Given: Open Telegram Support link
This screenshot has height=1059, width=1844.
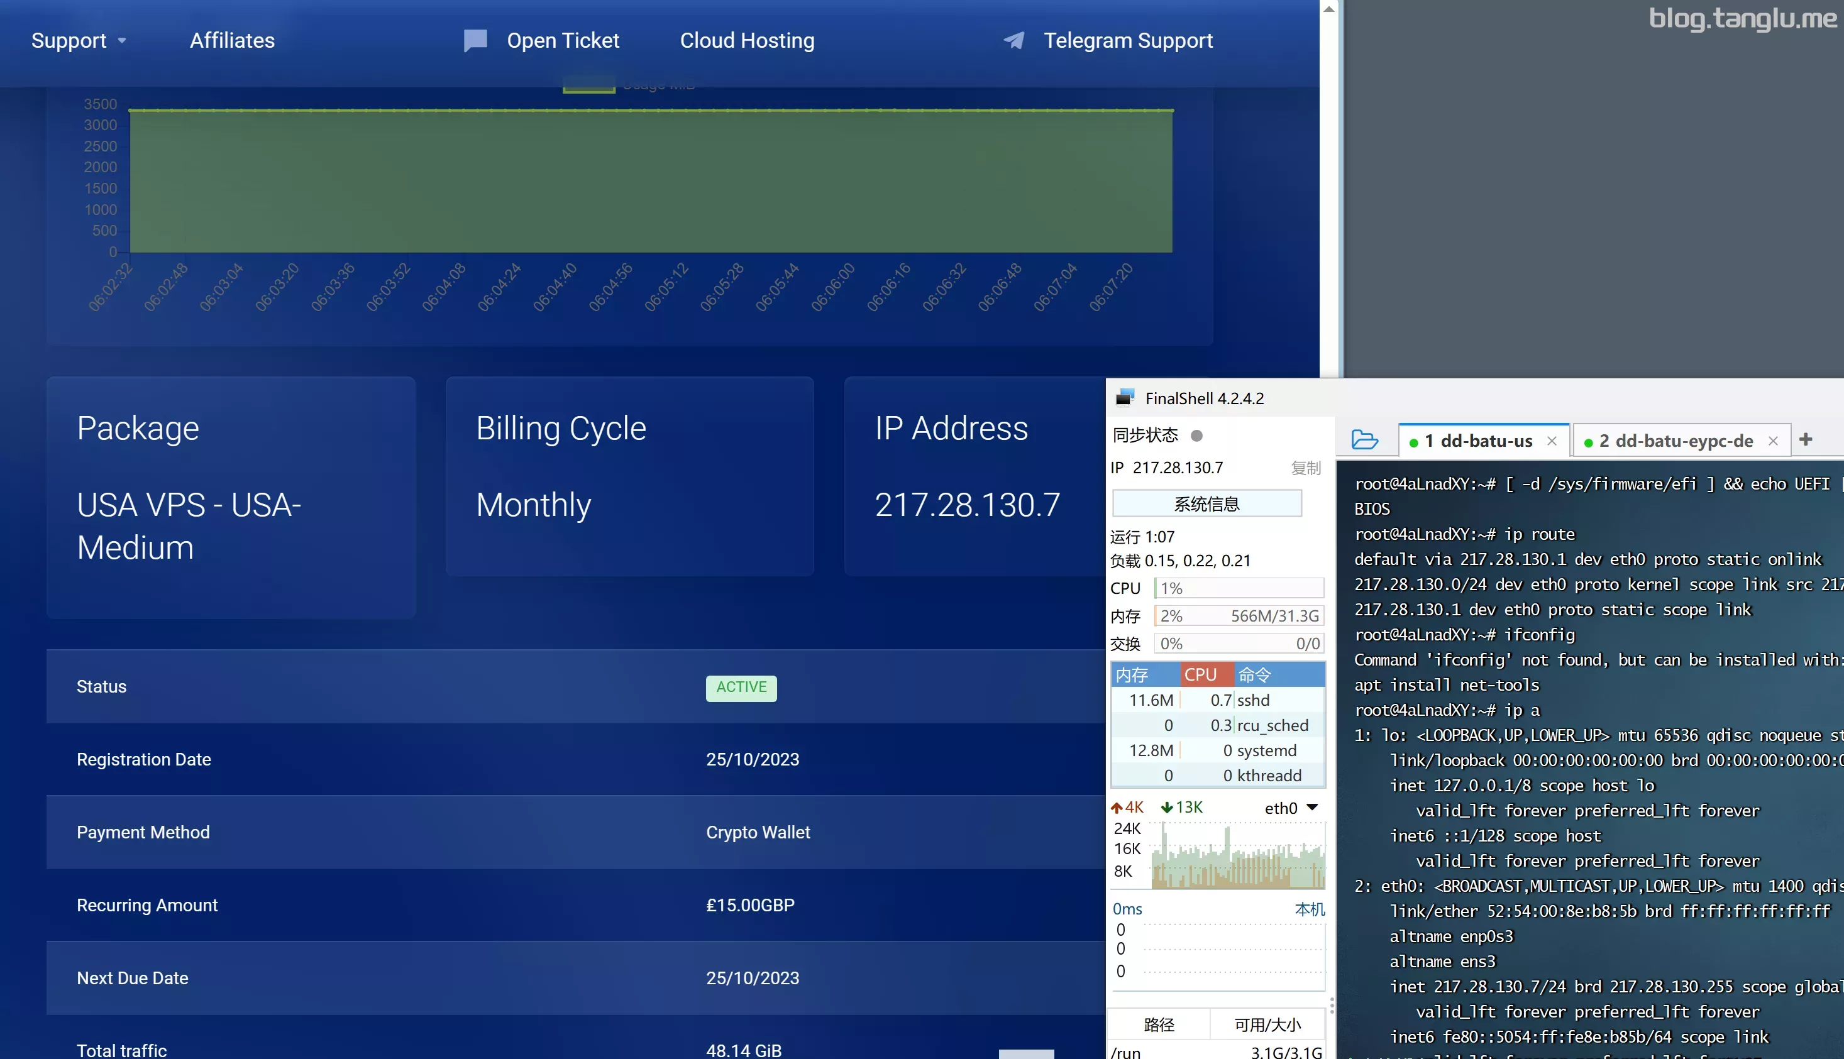Looking at the screenshot, I should [x=1129, y=41].
